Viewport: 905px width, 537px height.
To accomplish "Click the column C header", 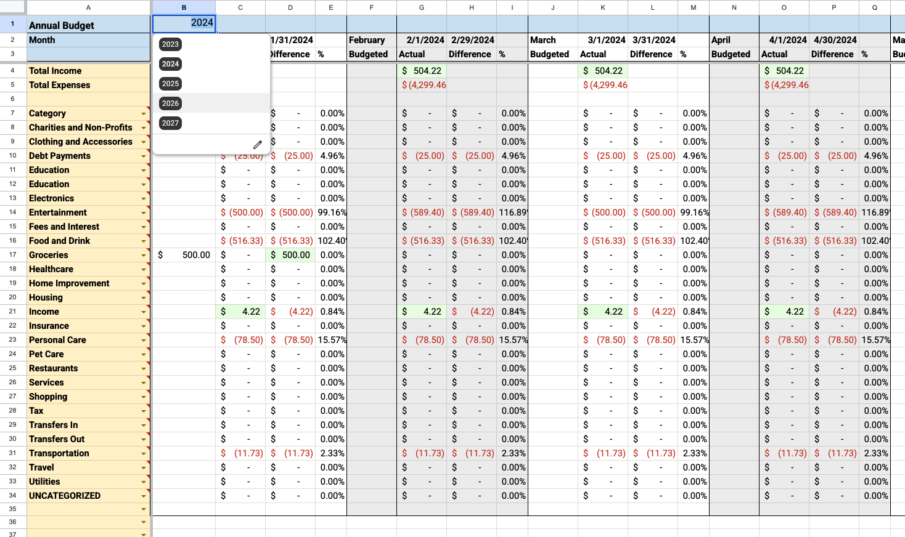I will (x=240, y=7).
